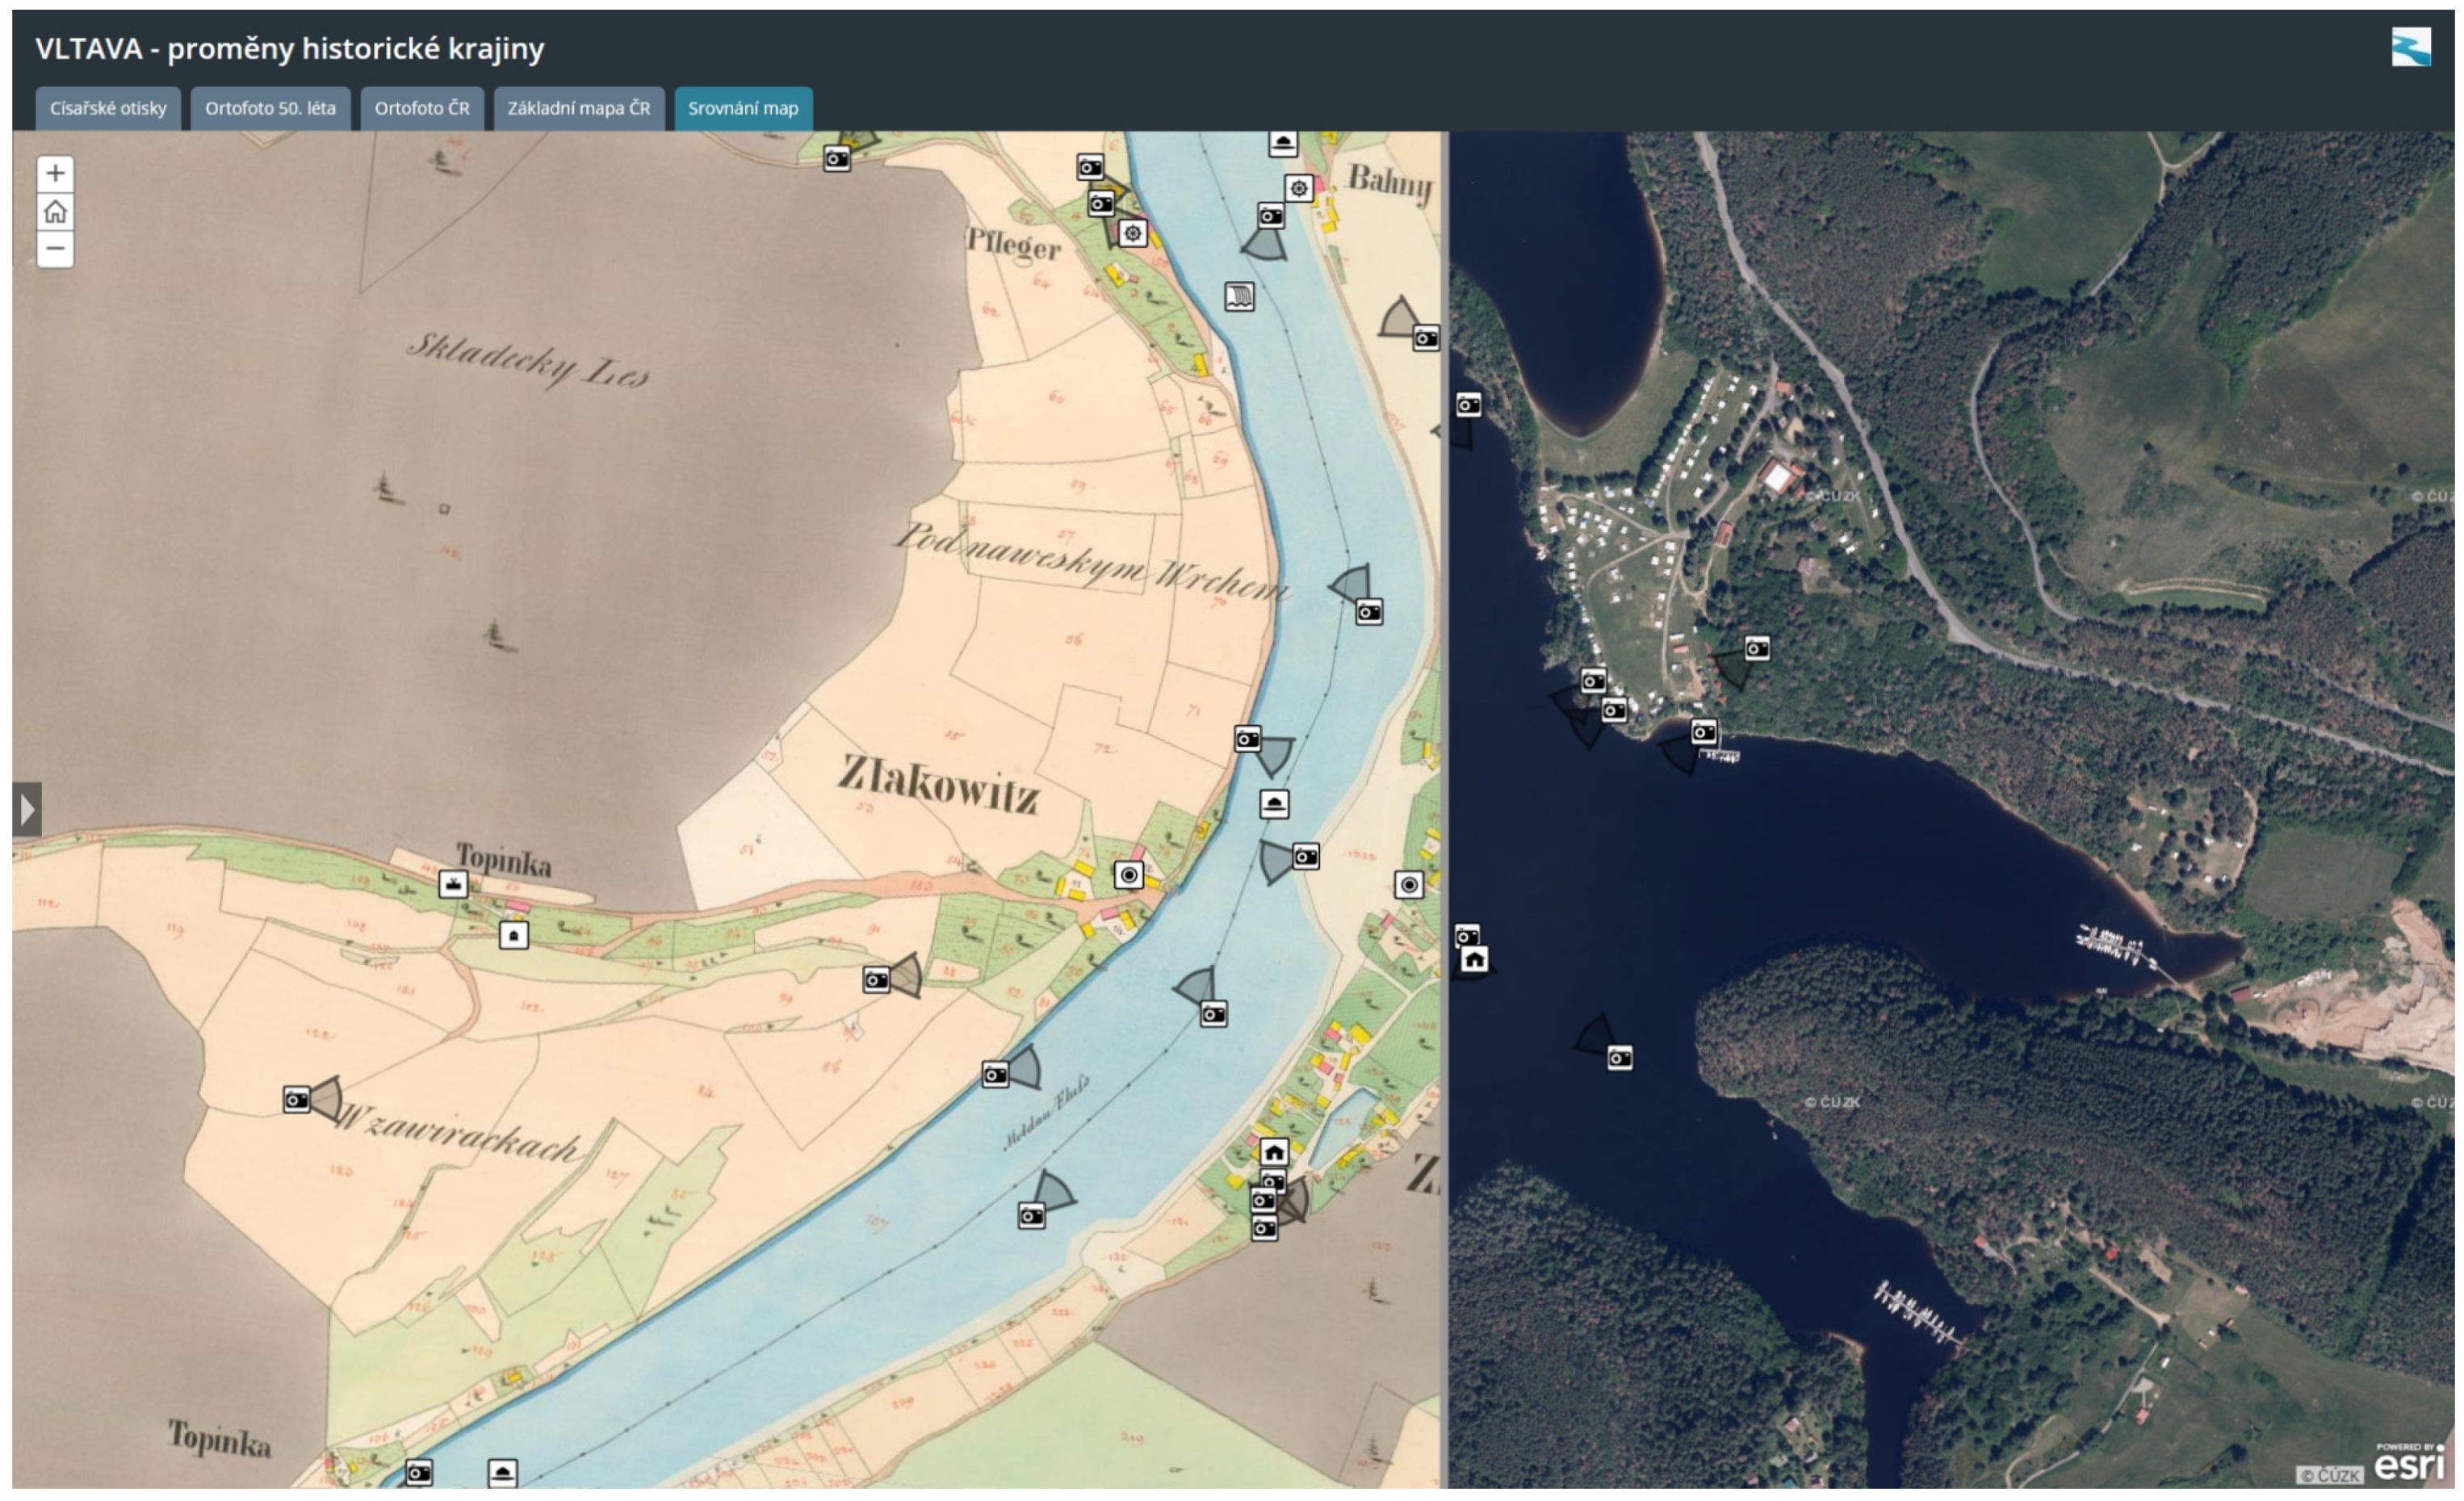The height and width of the screenshot is (1501, 2464).
Task: Open the Ortofoto 50. léta tab
Action: pos(270,108)
